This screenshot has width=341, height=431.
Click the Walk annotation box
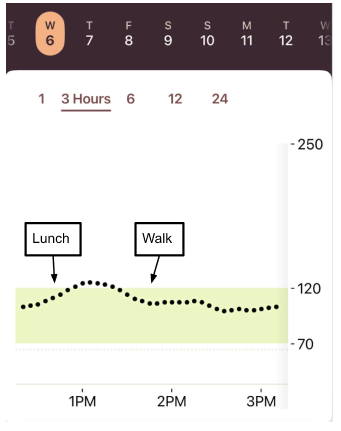coord(159,238)
